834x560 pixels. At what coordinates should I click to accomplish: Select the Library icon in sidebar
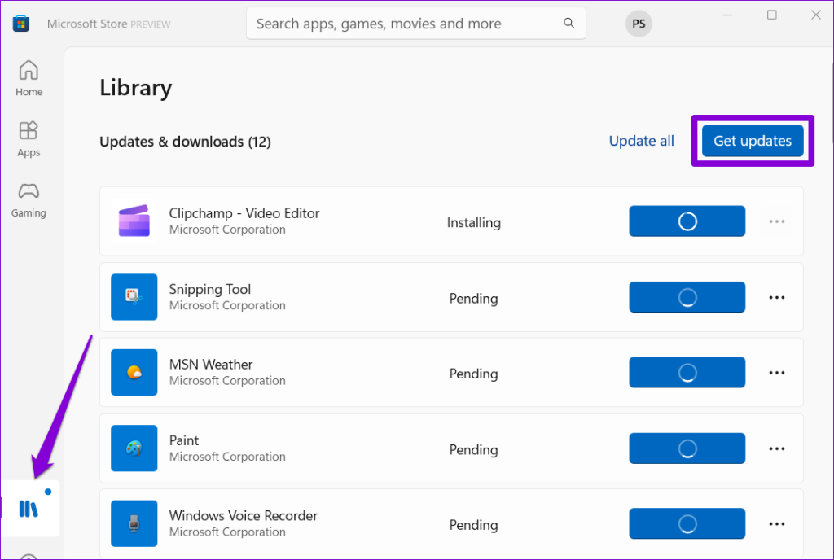point(29,509)
